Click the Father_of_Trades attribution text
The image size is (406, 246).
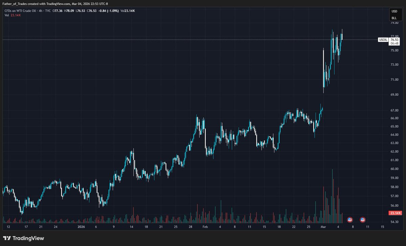15,5
